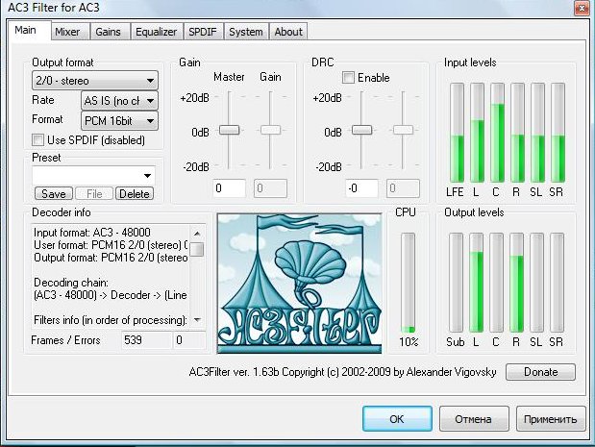
Task: Open the About tab
Action: point(288,32)
